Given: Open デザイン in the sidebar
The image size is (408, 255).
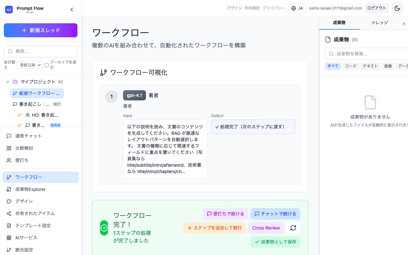Looking at the screenshot, I should [40, 201].
